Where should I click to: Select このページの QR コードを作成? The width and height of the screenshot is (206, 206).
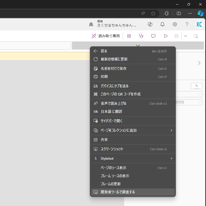pyautogui.click(x=133, y=94)
